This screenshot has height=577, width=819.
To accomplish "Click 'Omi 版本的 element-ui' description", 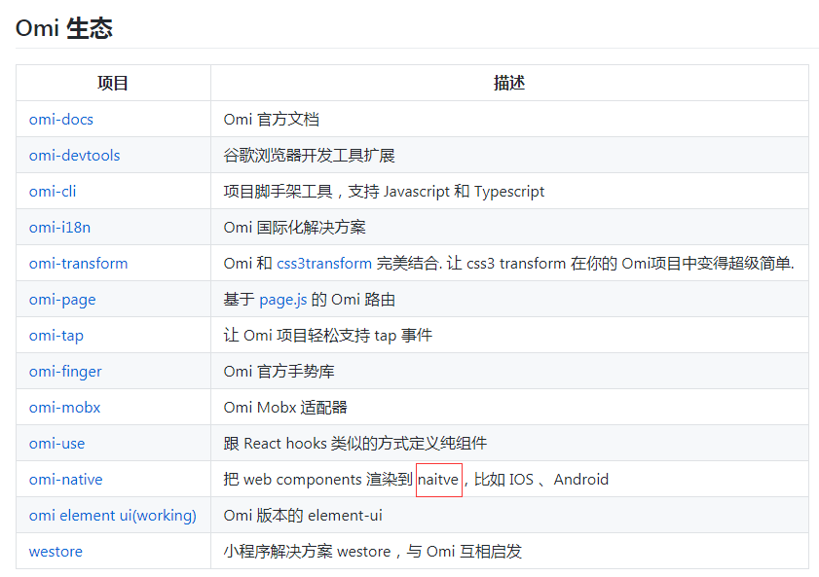I will (x=303, y=516).
